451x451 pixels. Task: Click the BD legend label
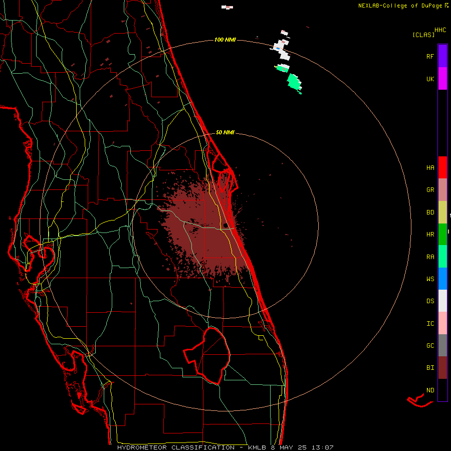tap(430, 212)
